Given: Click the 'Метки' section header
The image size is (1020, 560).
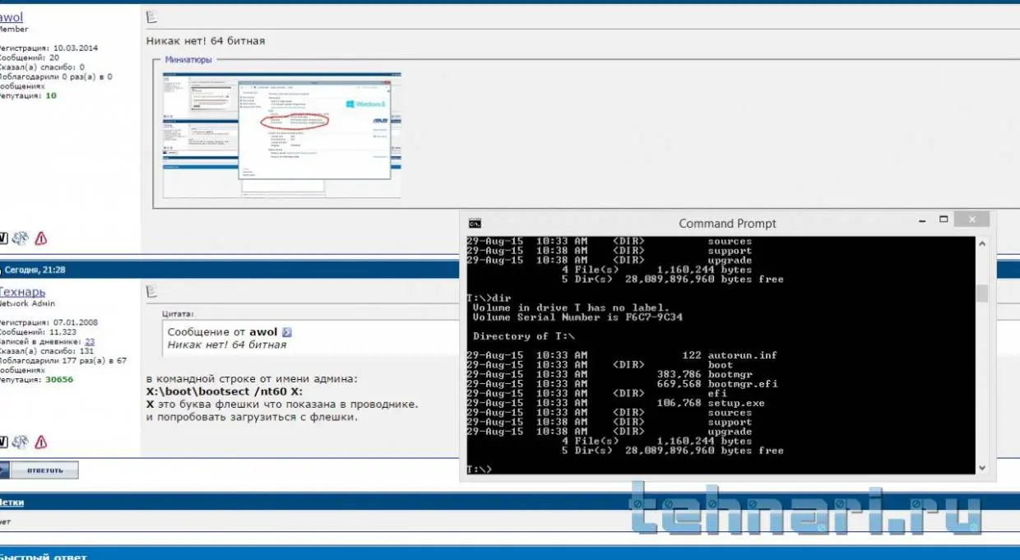Looking at the screenshot, I should coord(12,502).
